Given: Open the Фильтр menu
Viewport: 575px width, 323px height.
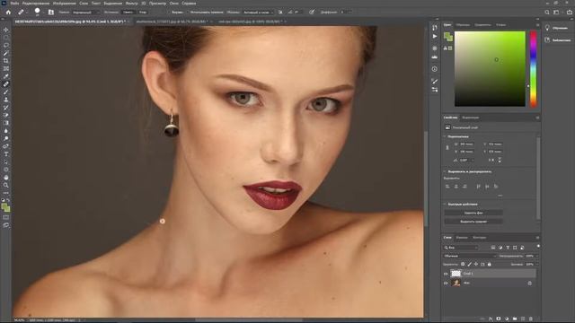Looking at the screenshot, I should point(132,3).
